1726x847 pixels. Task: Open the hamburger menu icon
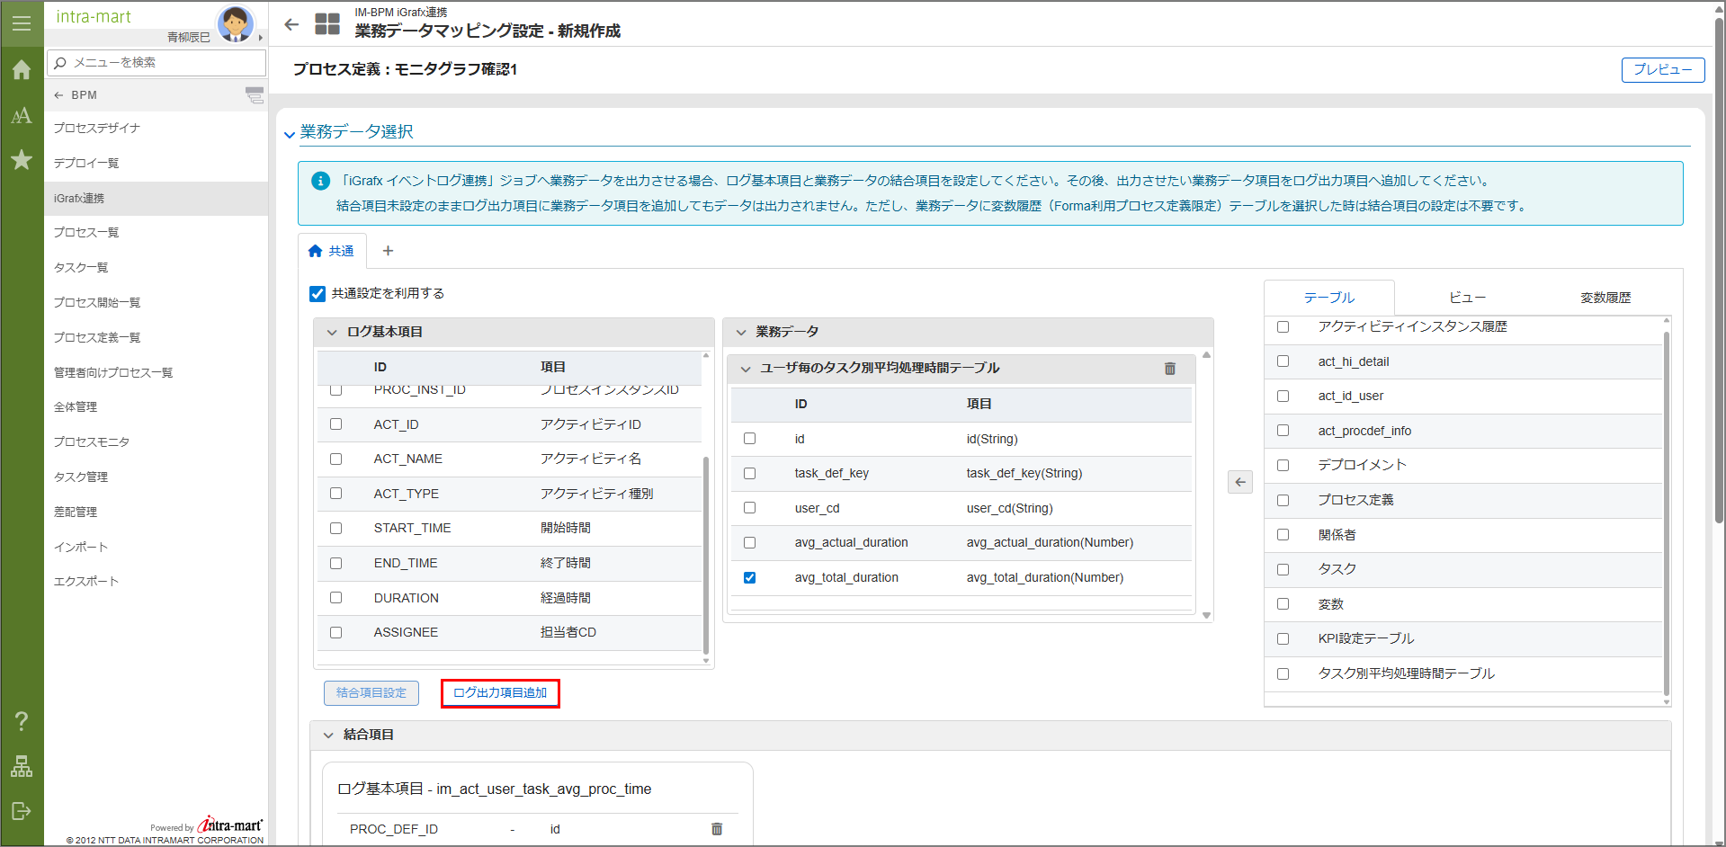click(22, 23)
